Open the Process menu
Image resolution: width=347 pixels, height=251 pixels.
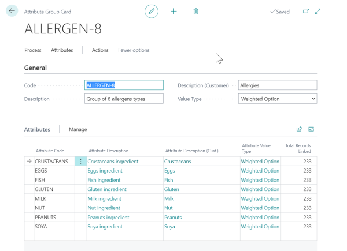pyautogui.click(x=33, y=50)
